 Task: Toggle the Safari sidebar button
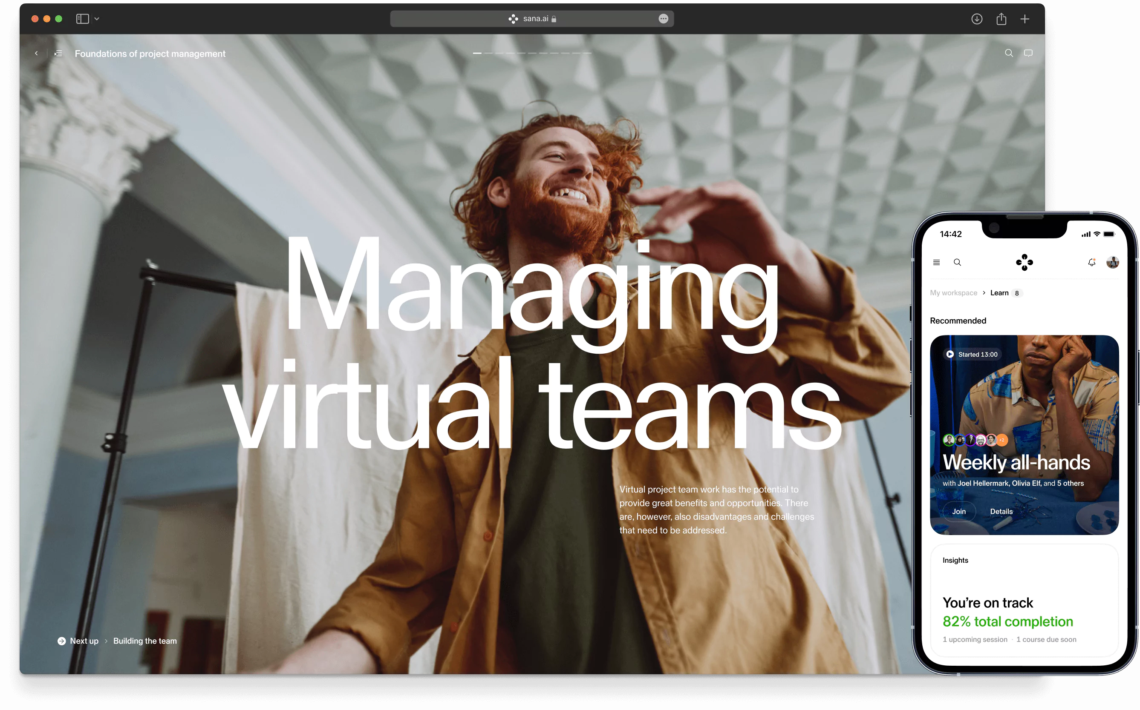point(82,19)
